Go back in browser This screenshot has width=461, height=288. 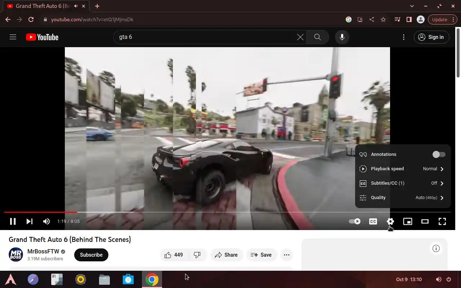click(8, 19)
